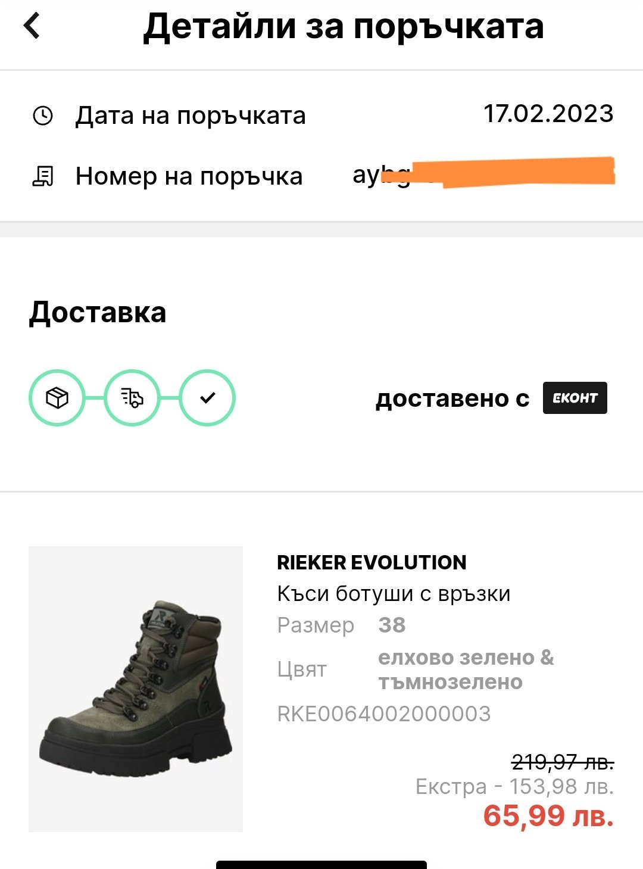Click the product code RKE0064002000003
Screen dimensions: 643x869
coord(384,714)
